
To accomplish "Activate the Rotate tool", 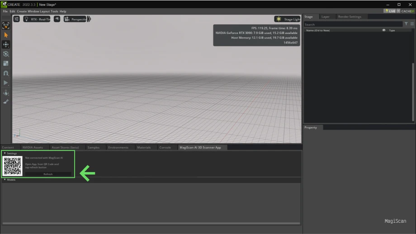I will 6,54.
